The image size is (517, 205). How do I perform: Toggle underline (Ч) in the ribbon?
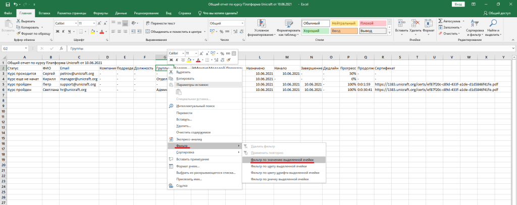(69, 32)
